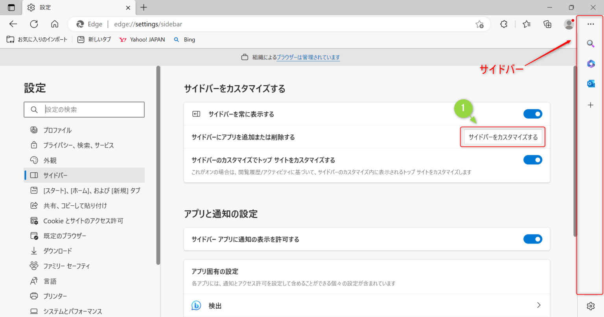The width and height of the screenshot is (604, 317).
Task: Open Outlook from the sidebar
Action: coord(590,83)
